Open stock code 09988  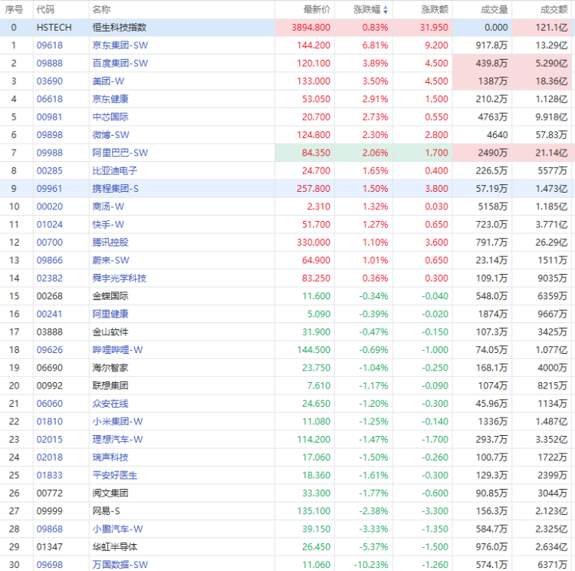(x=50, y=153)
